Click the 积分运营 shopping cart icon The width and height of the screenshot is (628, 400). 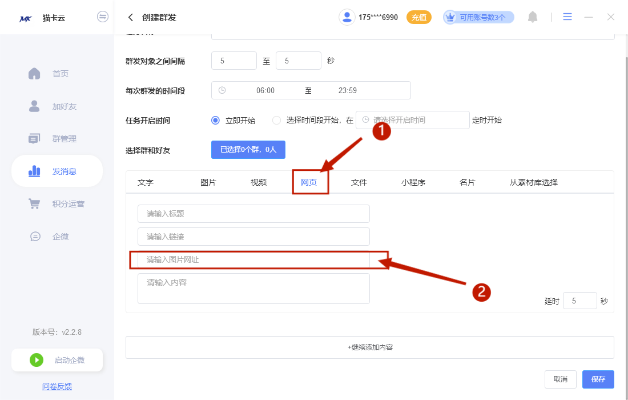[x=34, y=203]
